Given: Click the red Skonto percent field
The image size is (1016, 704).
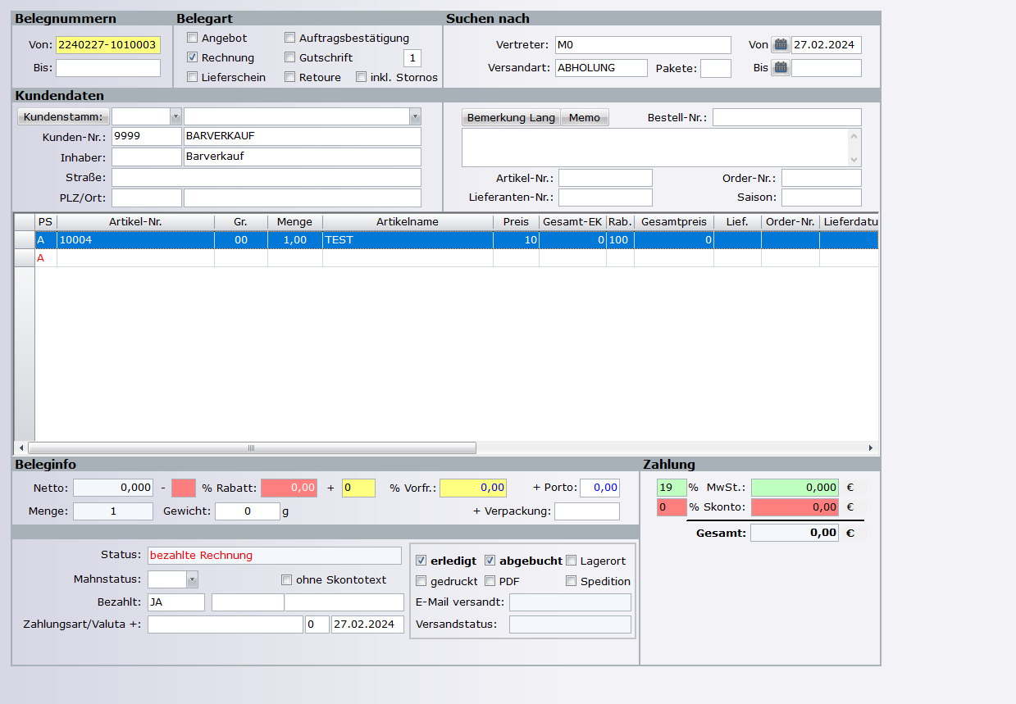Looking at the screenshot, I should point(672,507).
